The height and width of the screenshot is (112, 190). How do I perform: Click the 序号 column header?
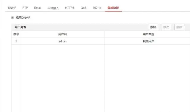tap(16, 34)
